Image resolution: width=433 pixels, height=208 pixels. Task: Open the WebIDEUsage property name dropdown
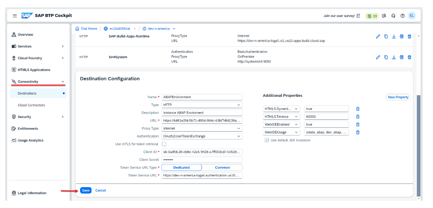coord(281,132)
